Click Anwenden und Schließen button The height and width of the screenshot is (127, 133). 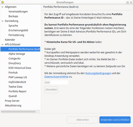point(115,120)
